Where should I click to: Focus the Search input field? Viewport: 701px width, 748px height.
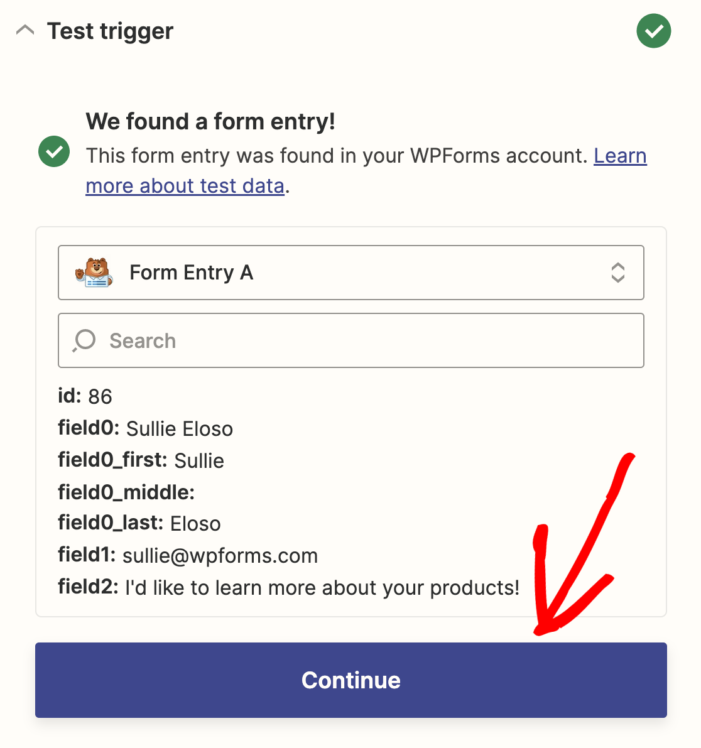tap(350, 340)
